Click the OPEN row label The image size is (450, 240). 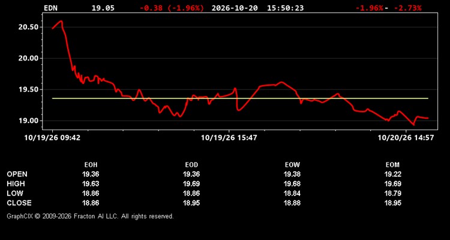(x=17, y=174)
